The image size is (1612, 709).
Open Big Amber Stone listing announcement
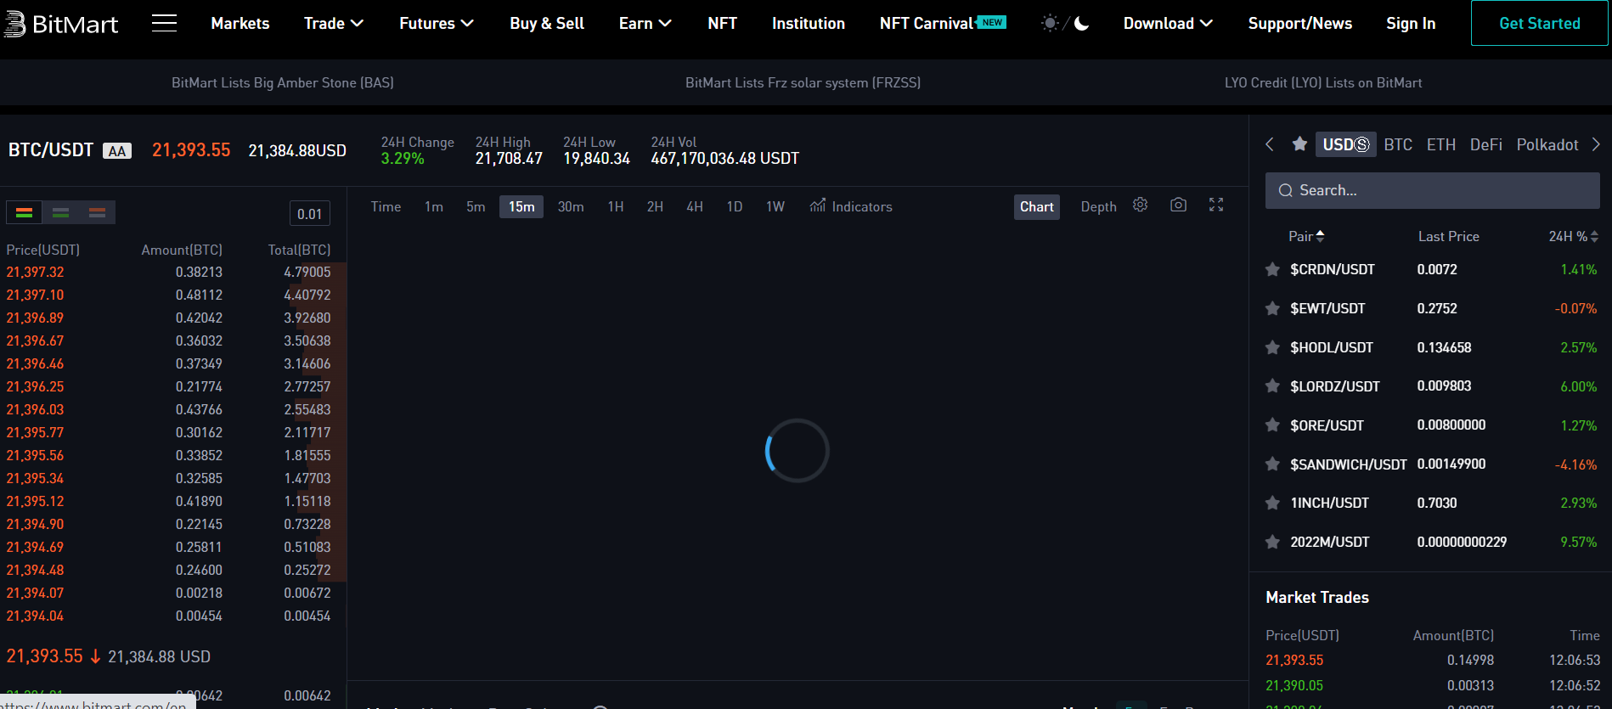coord(283,82)
